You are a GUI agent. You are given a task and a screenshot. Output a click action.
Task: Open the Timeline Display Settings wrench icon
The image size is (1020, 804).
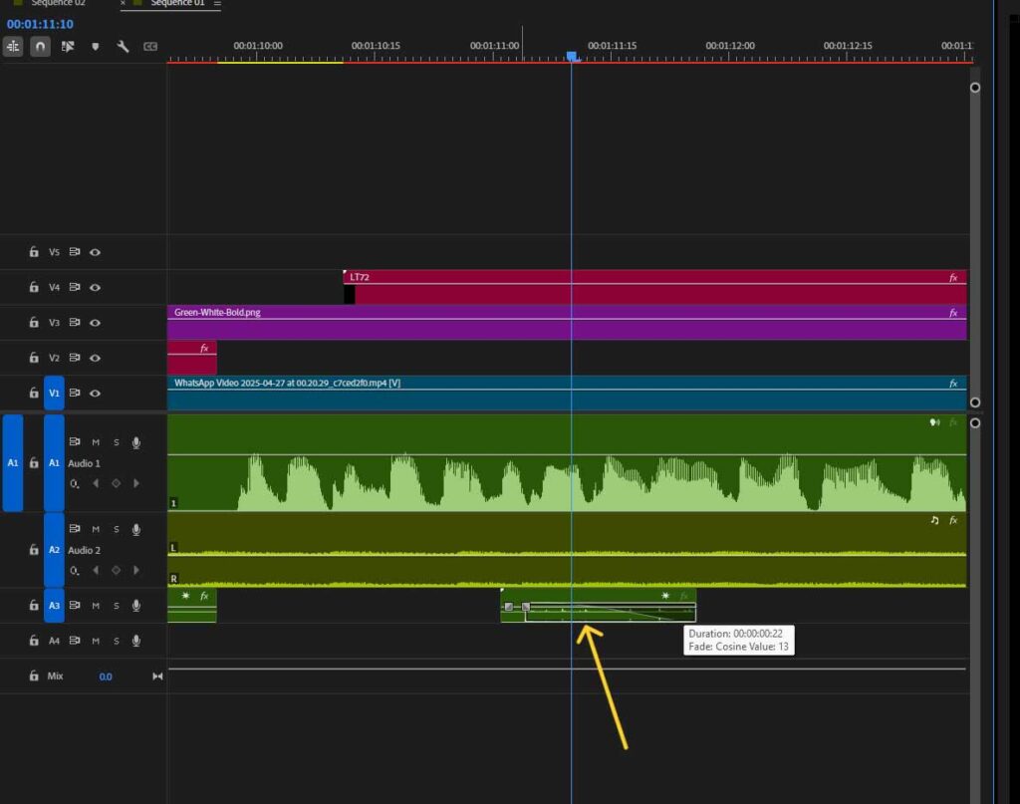(x=124, y=46)
